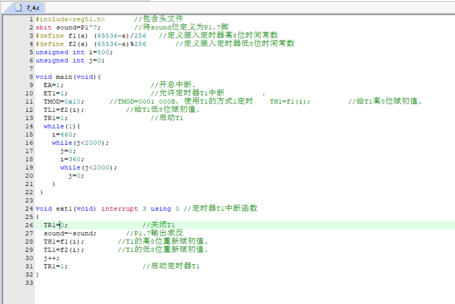Click '#define f1(a)' macro line

pyautogui.click(x=91, y=36)
